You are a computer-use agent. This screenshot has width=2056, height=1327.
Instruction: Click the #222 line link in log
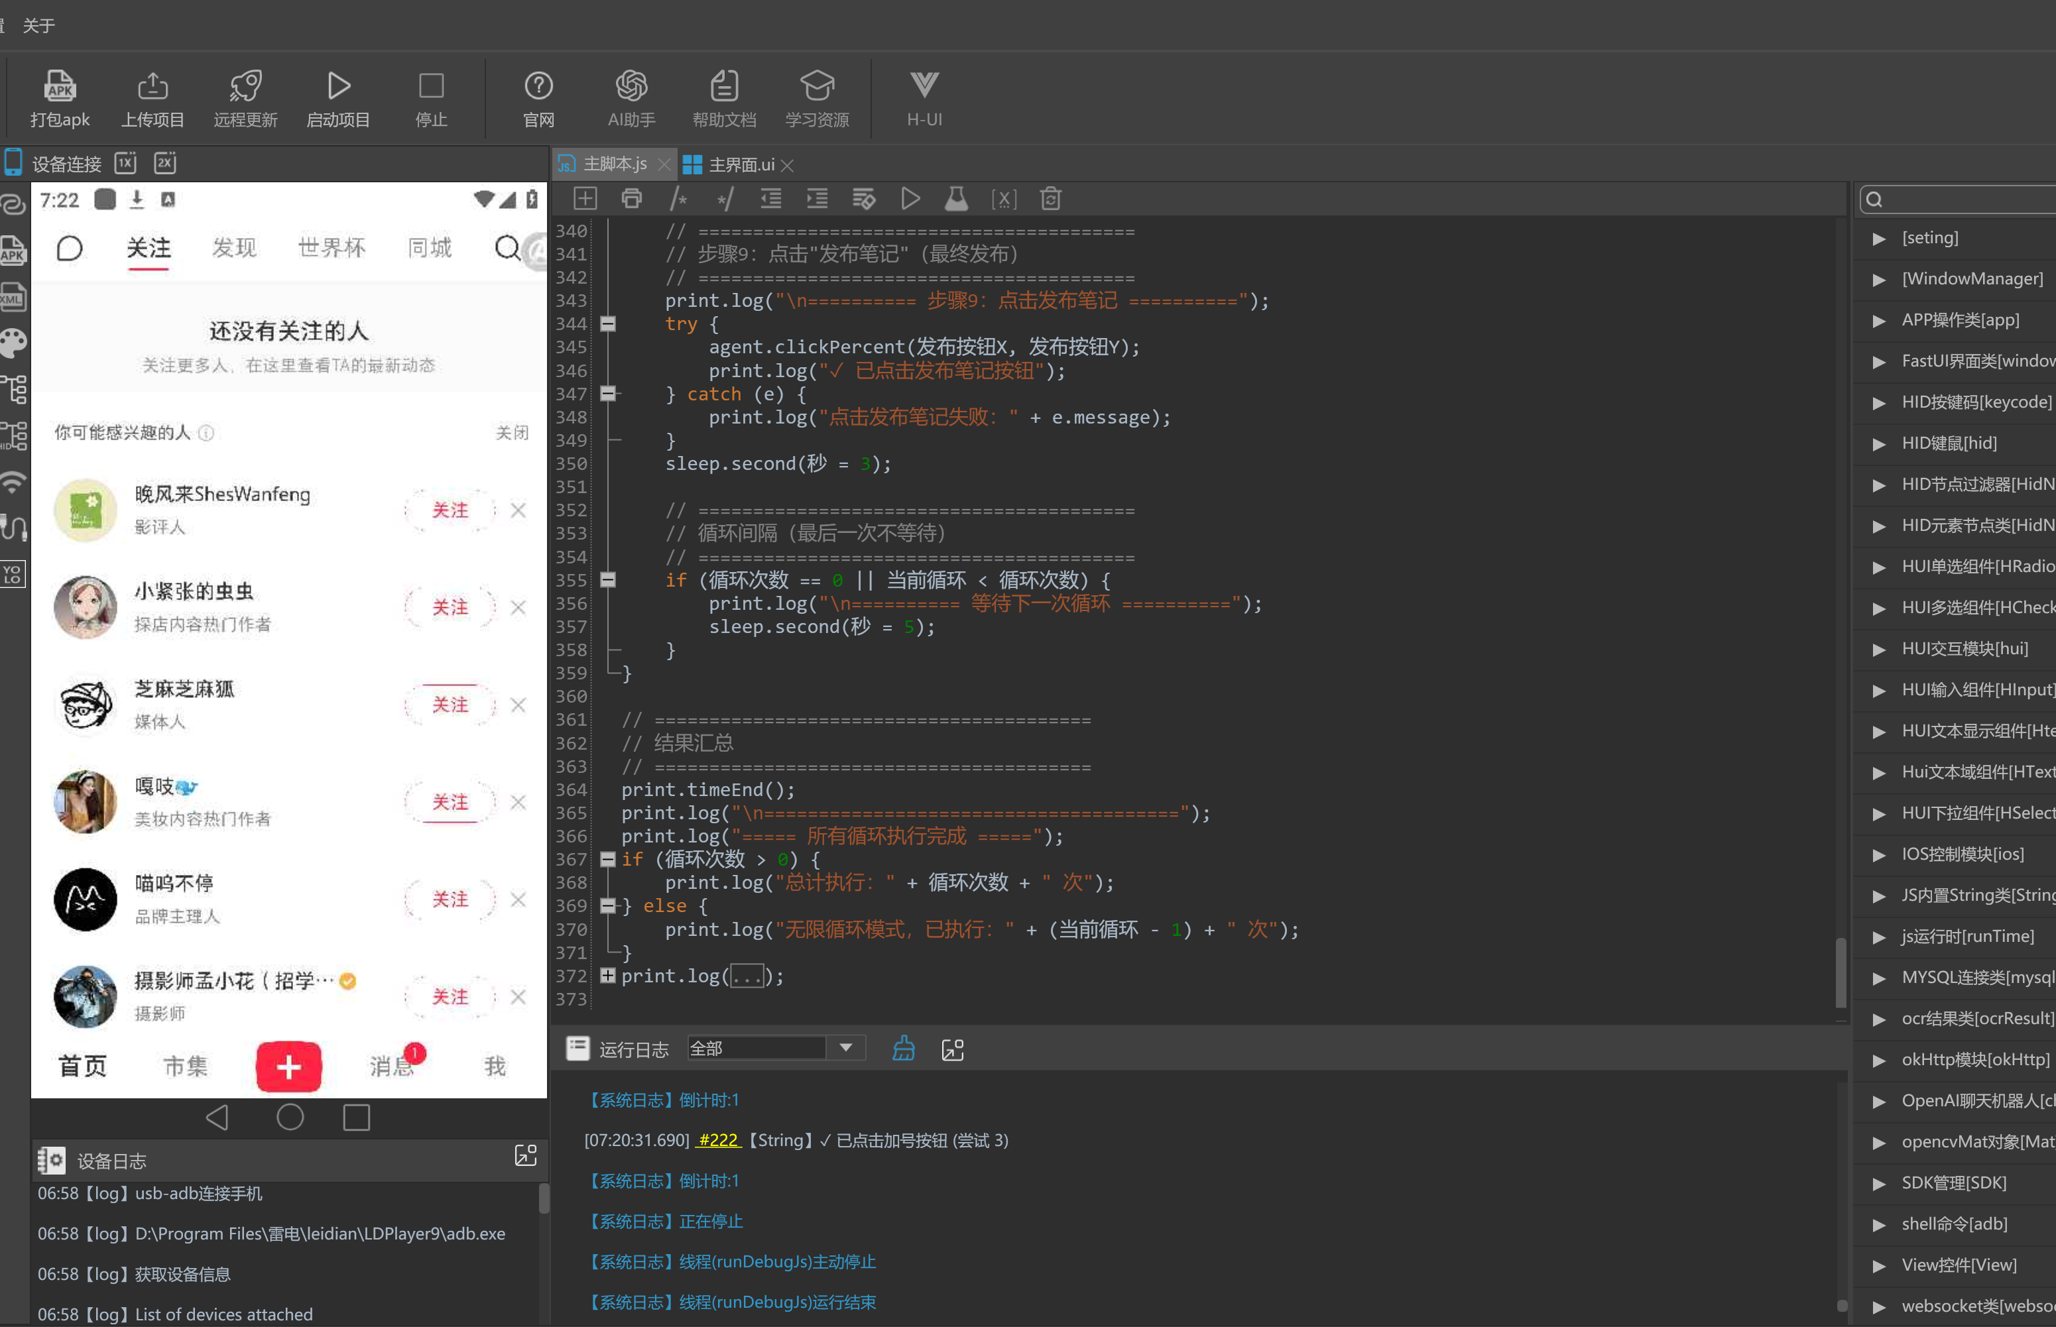[x=718, y=1140]
